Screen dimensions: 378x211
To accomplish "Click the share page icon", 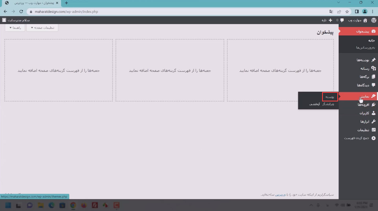I will [x=339, y=12].
